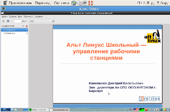Viewport: 170px width, 112px height.
Task: Open the Правка menu
Action: click(13, 17)
